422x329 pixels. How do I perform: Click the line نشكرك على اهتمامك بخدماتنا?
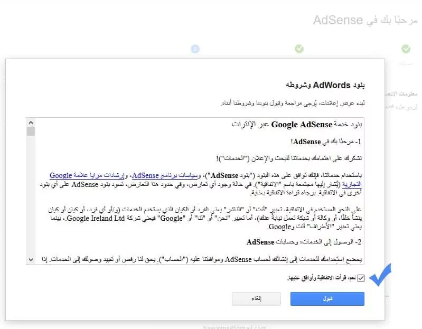(x=289, y=158)
